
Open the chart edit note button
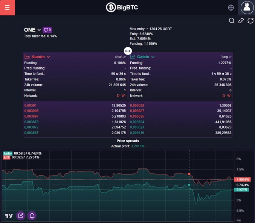coord(21,216)
